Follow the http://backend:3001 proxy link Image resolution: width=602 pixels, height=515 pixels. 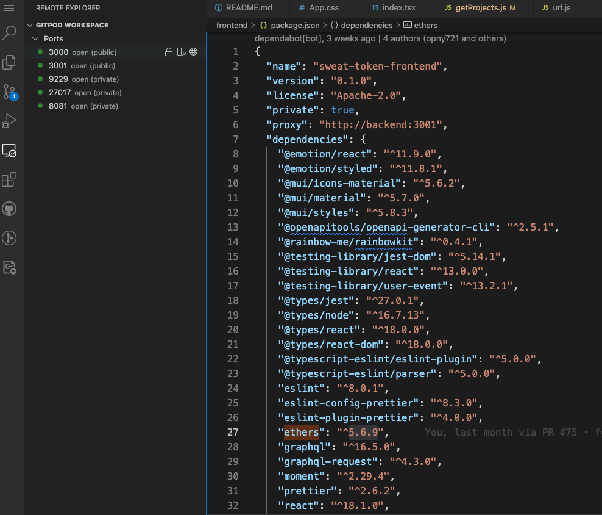coord(380,125)
